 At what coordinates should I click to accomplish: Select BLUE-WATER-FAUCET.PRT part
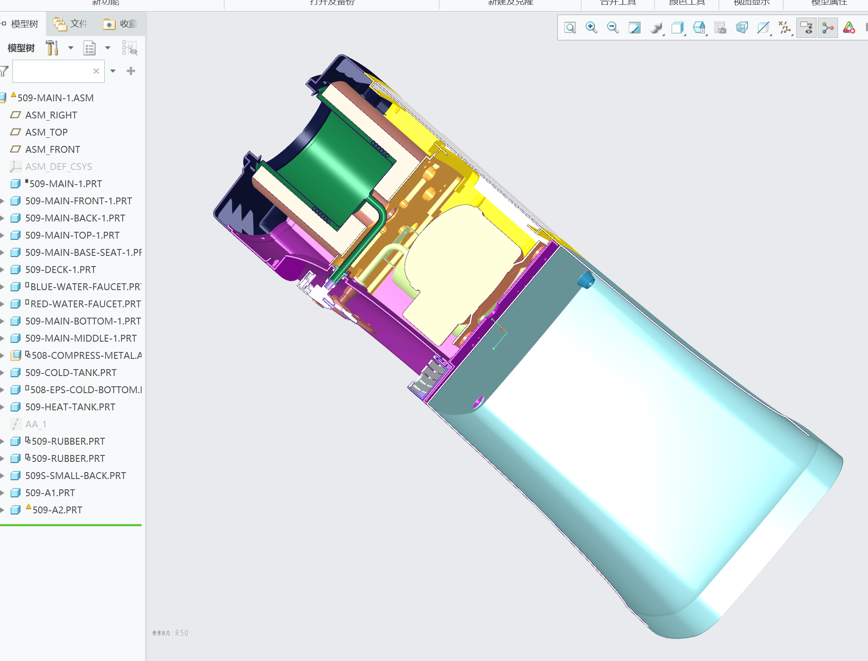coord(86,287)
